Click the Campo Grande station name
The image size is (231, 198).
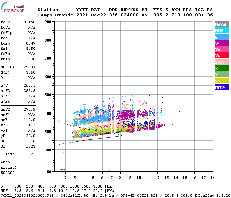[x=55, y=15]
